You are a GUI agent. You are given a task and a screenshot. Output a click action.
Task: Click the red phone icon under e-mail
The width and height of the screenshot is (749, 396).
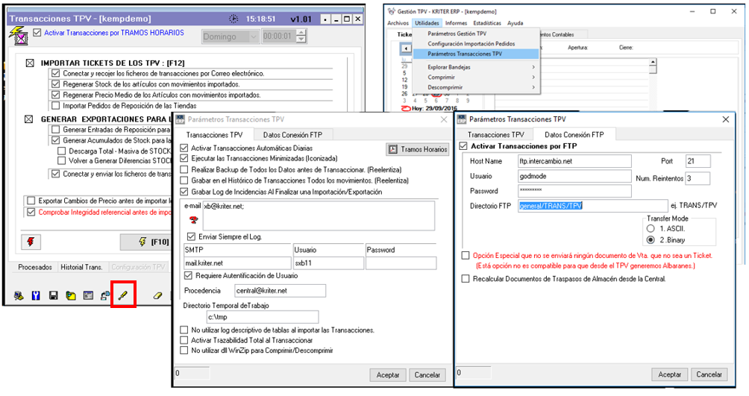[x=194, y=219]
